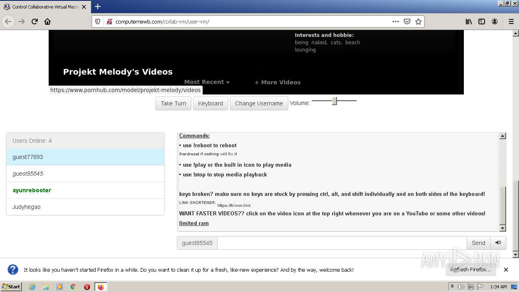Bookmark this page with star
Screen dimensions: 519x292
click(x=418, y=21)
